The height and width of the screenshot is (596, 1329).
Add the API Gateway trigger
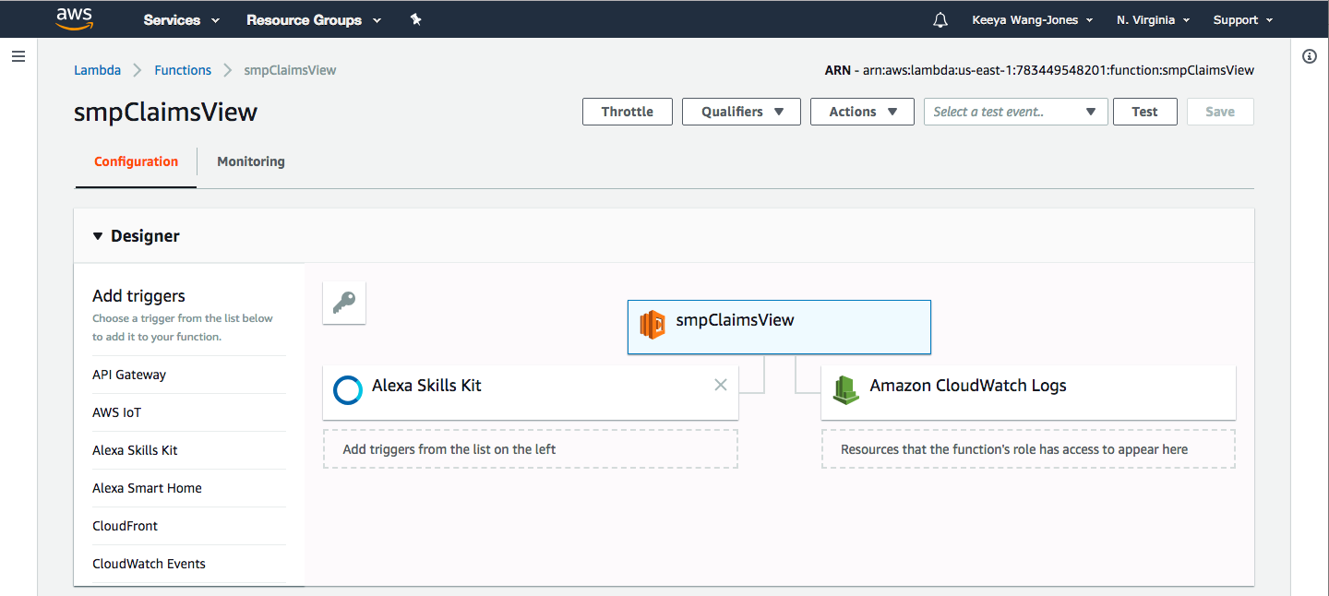(x=129, y=375)
